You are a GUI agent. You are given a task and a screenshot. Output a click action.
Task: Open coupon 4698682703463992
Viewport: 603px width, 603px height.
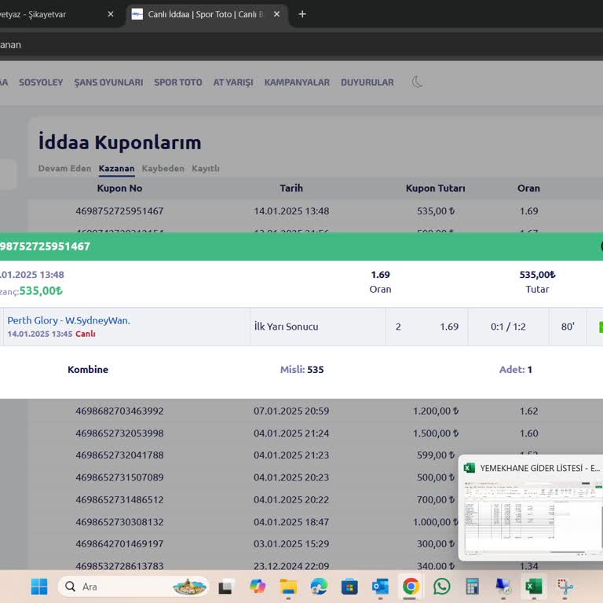119,411
